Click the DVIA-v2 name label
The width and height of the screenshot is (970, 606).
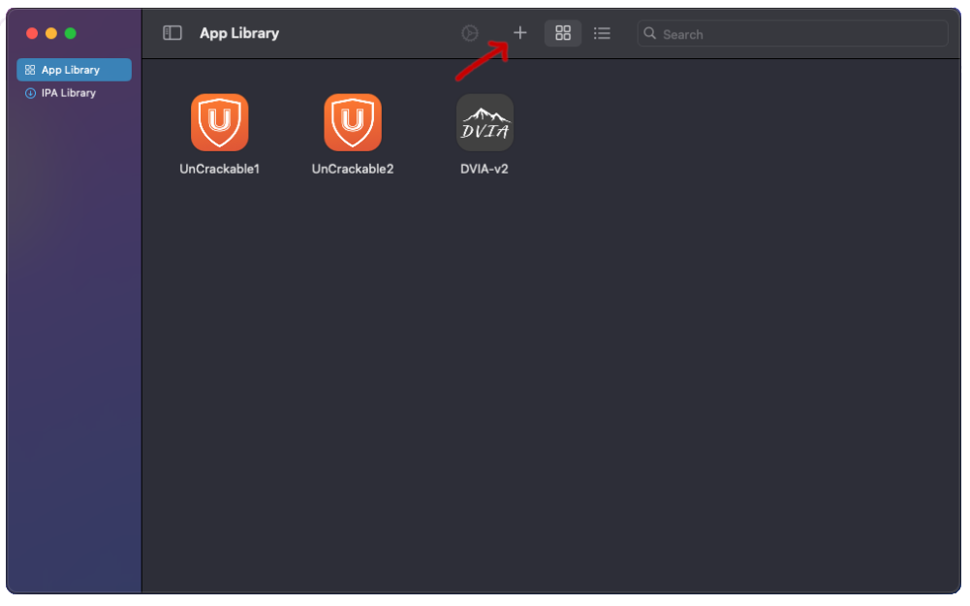[485, 169]
